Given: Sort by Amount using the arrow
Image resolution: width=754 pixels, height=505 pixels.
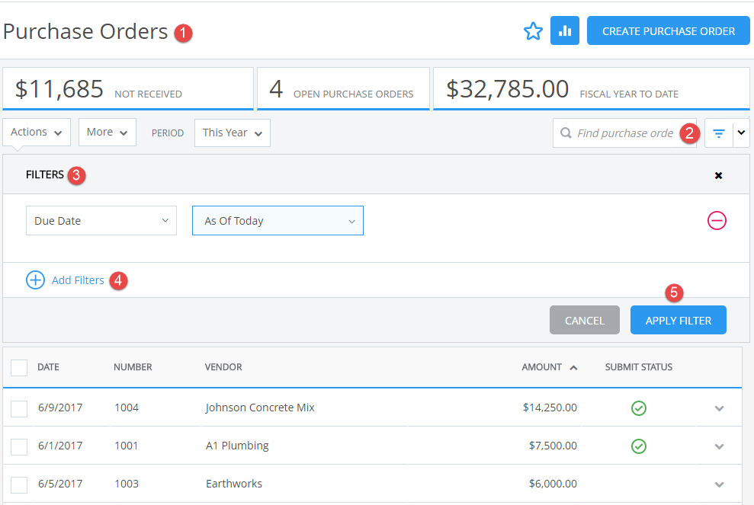Looking at the screenshot, I should click(573, 367).
